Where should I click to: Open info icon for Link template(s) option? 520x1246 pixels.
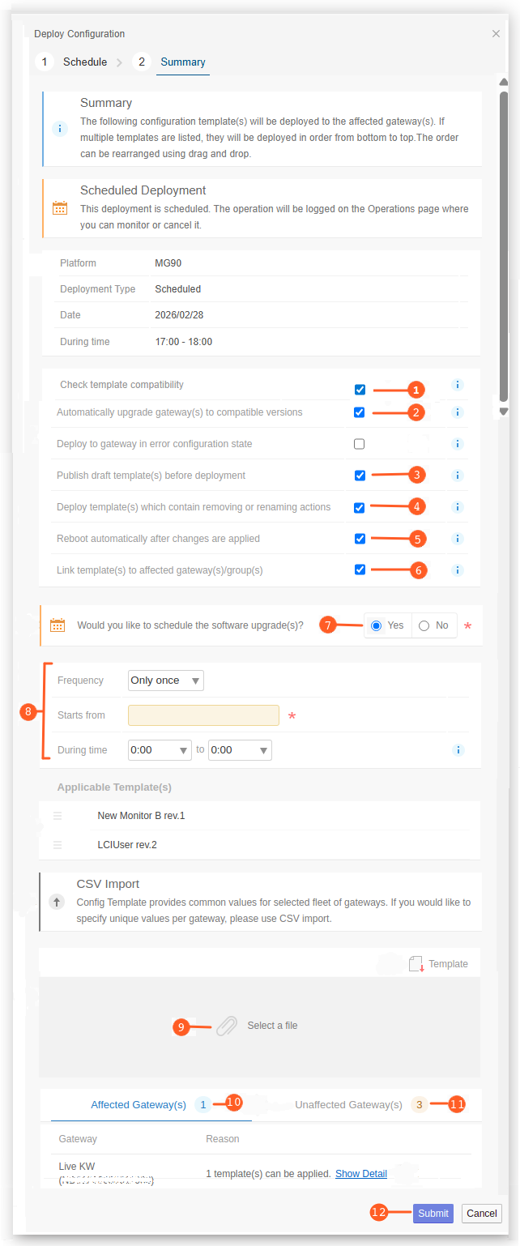pyautogui.click(x=457, y=570)
